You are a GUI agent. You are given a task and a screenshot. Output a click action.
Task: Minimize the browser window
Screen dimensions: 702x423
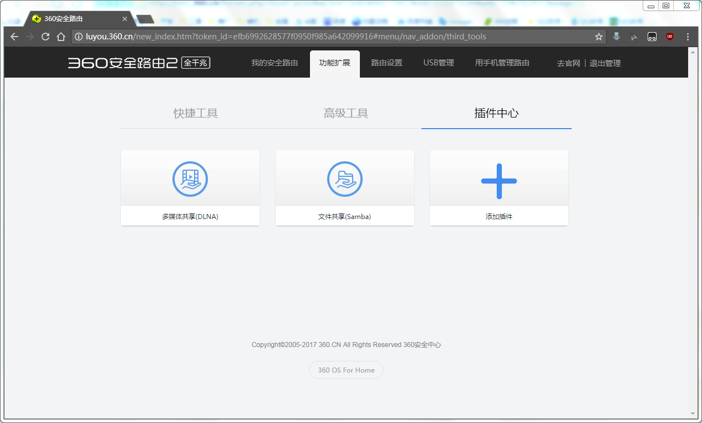click(x=651, y=6)
